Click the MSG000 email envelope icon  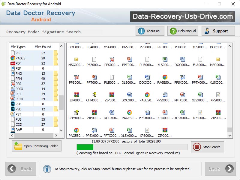tap(77, 58)
